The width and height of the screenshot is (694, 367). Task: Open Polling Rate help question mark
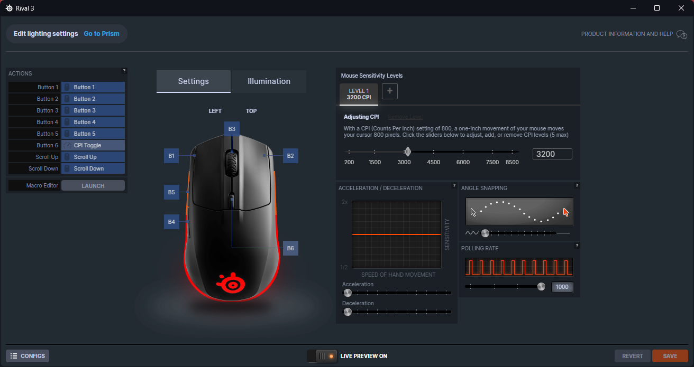pos(577,246)
